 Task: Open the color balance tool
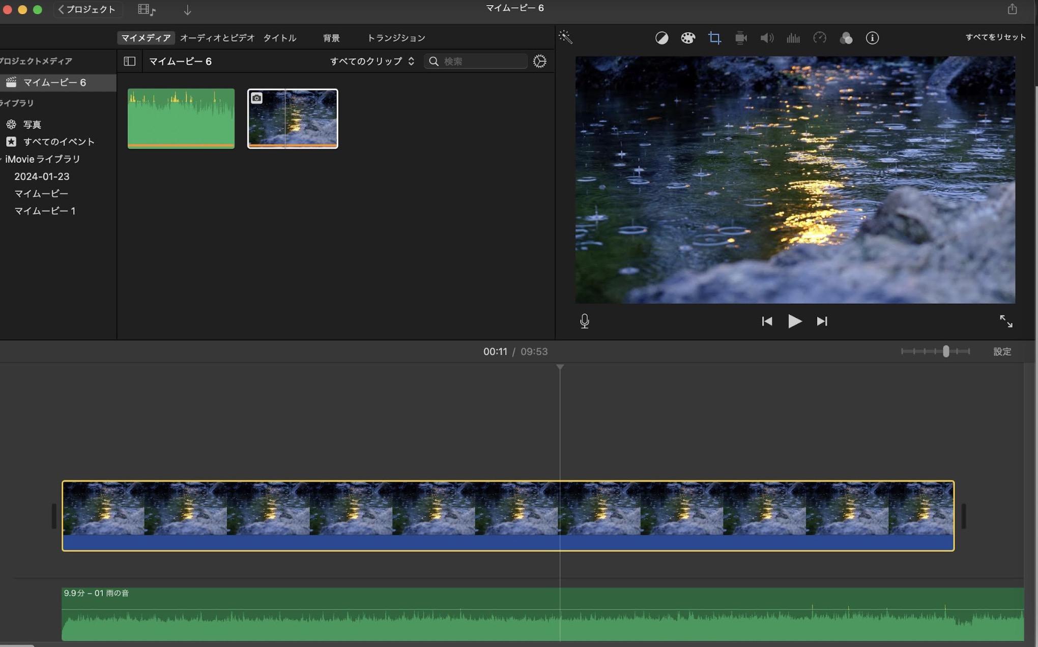coord(661,38)
